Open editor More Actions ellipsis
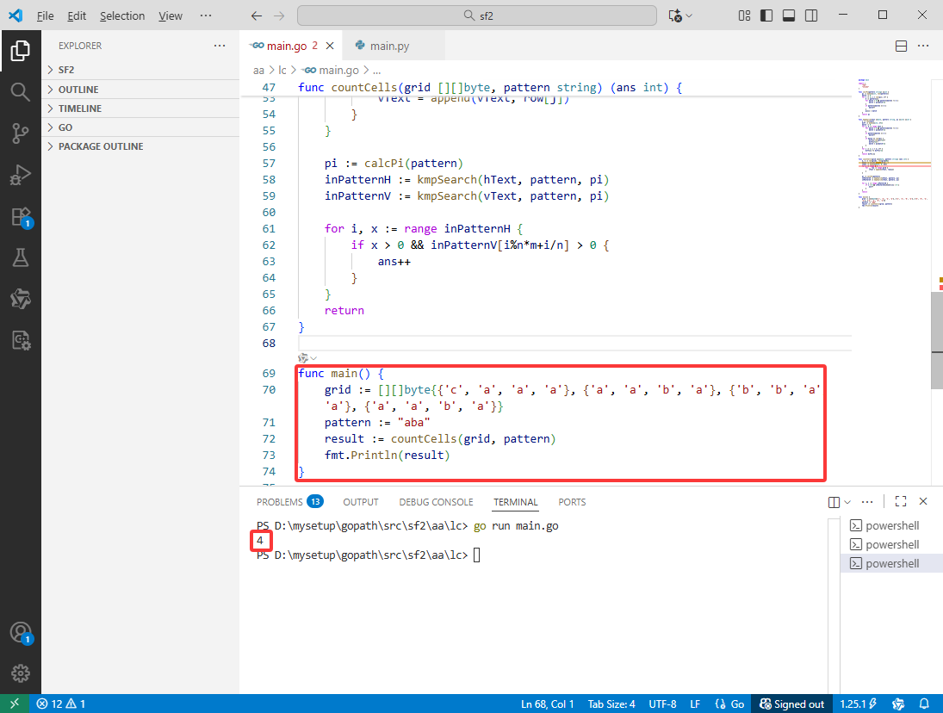This screenshot has height=713, width=943. [923, 46]
